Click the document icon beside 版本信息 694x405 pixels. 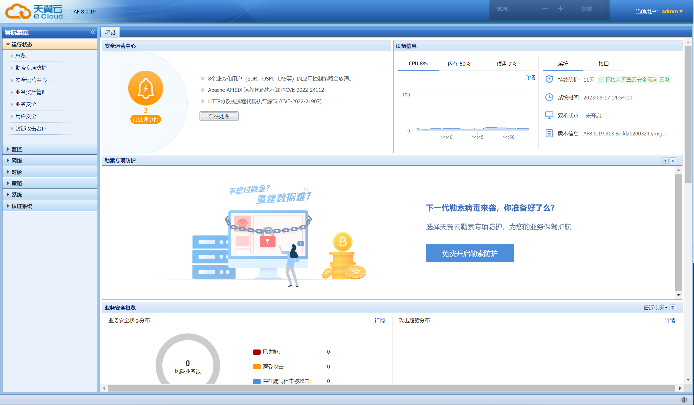pyautogui.click(x=549, y=133)
